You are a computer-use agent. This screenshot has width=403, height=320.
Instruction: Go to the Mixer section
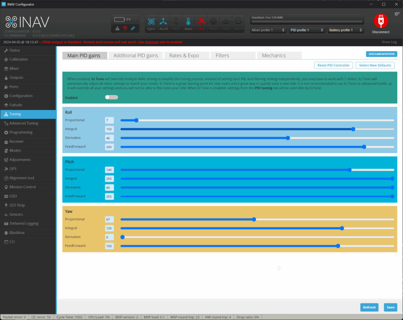tap(28, 68)
